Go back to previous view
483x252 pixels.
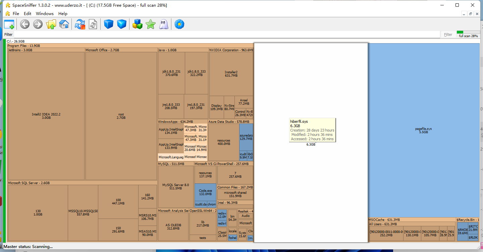[x=25, y=24]
